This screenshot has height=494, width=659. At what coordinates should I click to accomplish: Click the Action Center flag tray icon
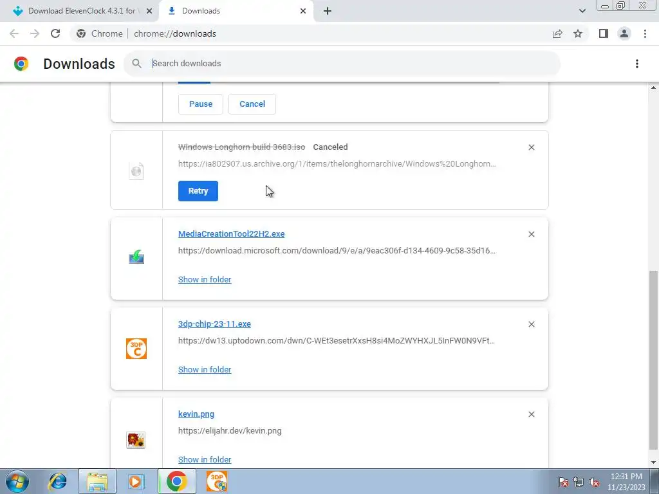pyautogui.click(x=563, y=482)
